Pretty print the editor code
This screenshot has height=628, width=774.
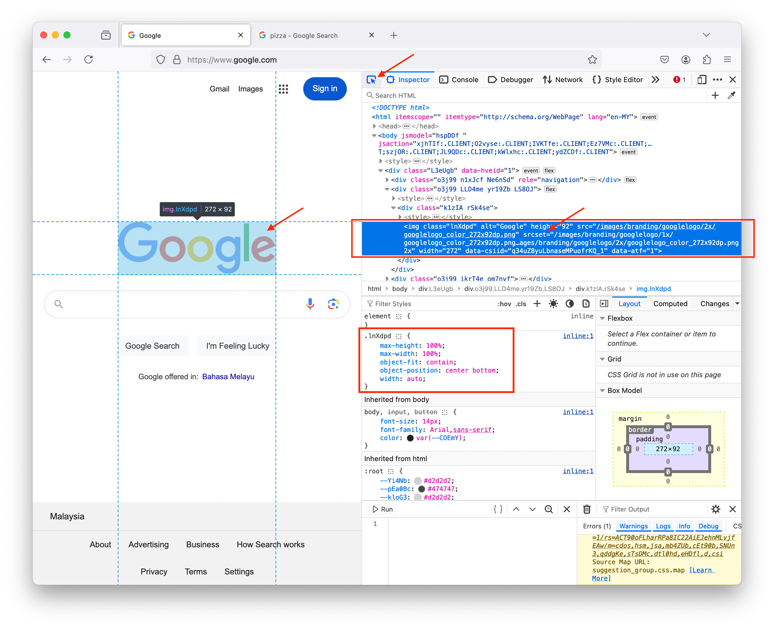pyautogui.click(x=498, y=509)
